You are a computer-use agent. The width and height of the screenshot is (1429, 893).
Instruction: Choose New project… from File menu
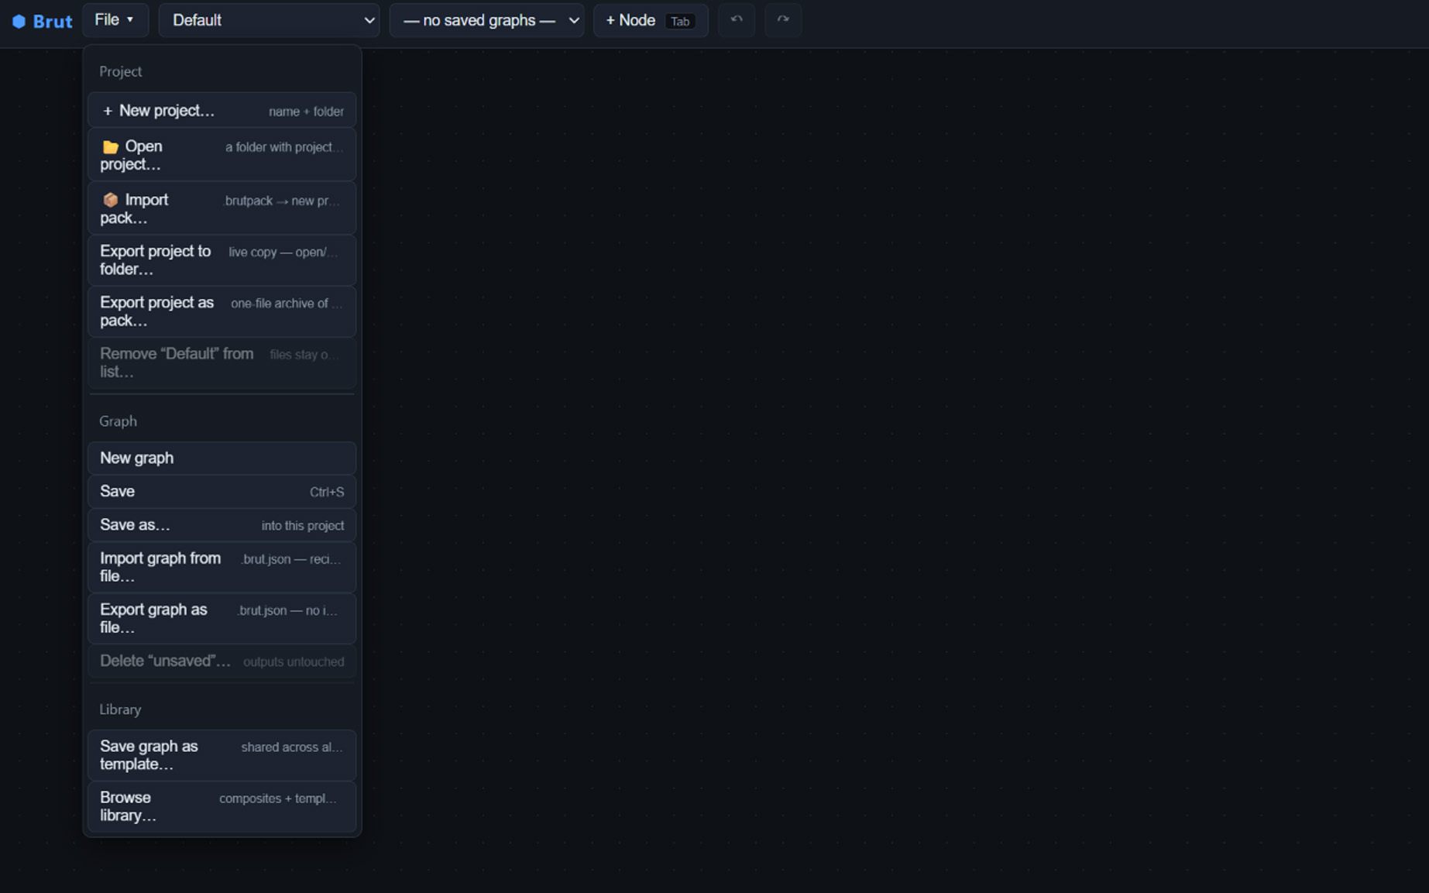tap(222, 111)
